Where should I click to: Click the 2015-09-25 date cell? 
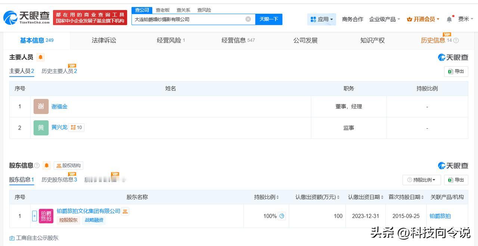(406, 216)
